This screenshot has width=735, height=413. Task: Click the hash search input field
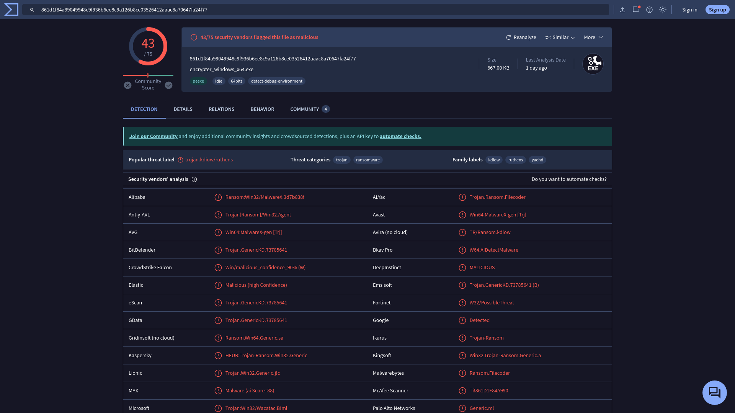click(x=315, y=10)
